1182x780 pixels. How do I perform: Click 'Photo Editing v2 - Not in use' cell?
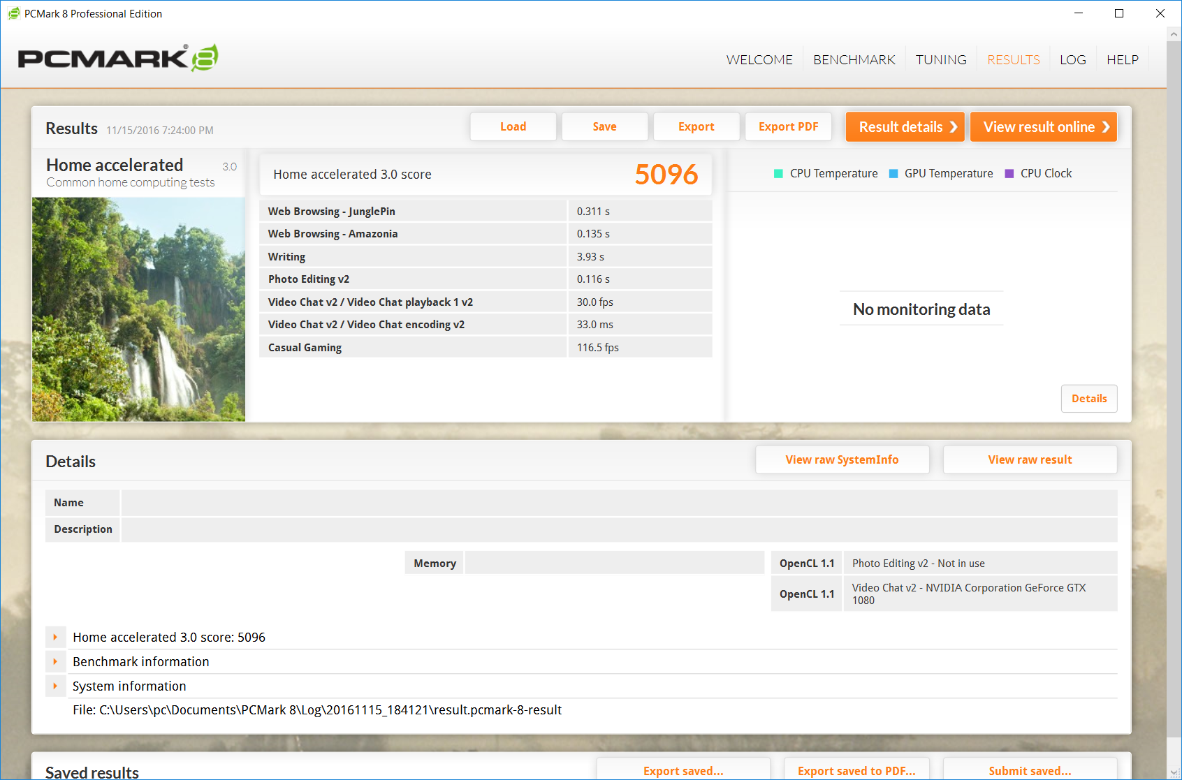click(x=980, y=563)
